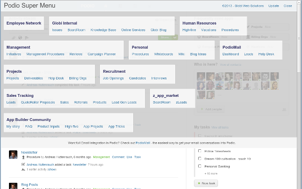Click the task checkmark icon beside Andreas Huttenrauch
Image resolution: width=302 pixels, height=189 pixels.
click(24, 164)
